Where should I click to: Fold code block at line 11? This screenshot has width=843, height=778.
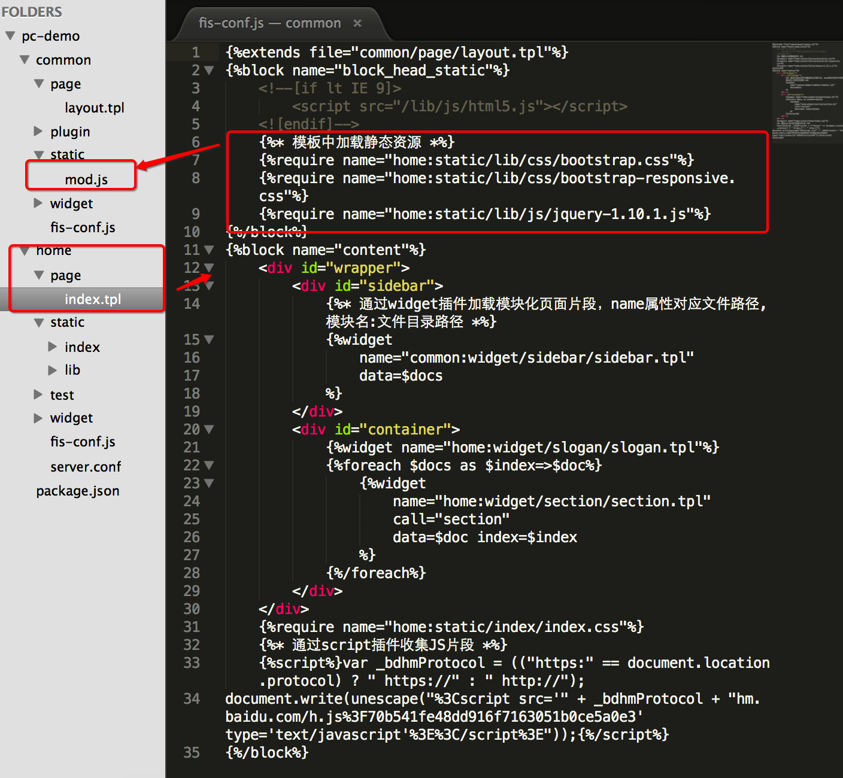pos(209,250)
